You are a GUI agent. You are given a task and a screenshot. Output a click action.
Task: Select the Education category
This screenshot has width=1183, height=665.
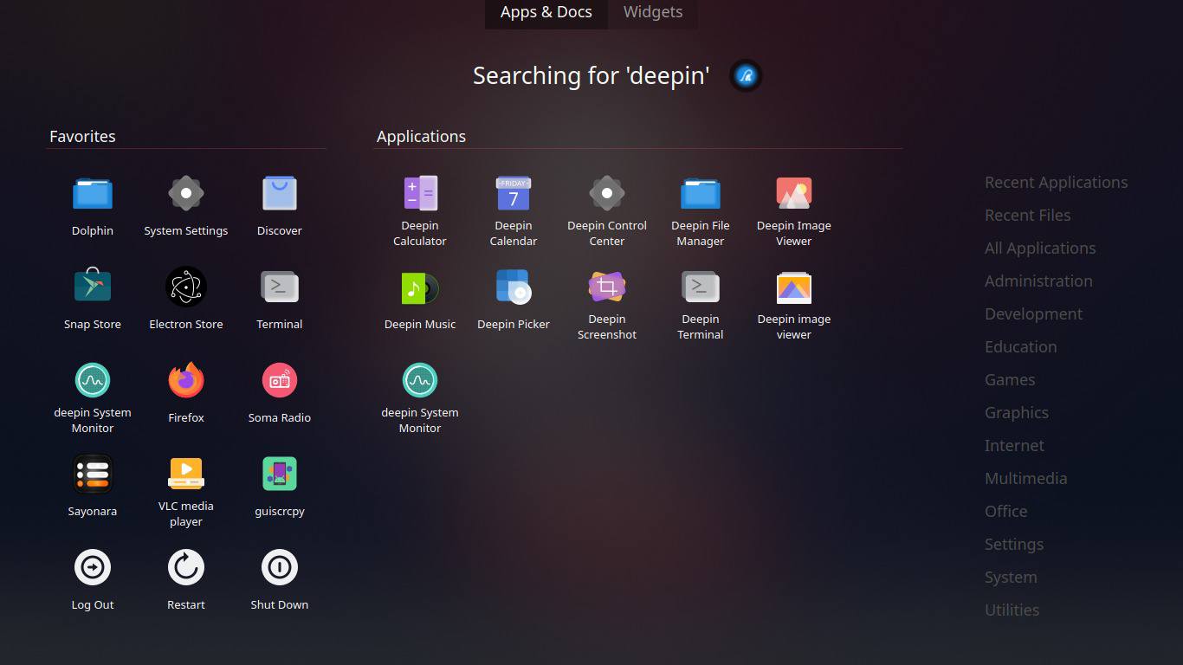click(x=1020, y=346)
